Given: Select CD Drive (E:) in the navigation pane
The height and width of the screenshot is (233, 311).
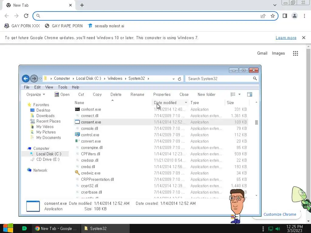Looking at the screenshot, I should tap(48, 160).
